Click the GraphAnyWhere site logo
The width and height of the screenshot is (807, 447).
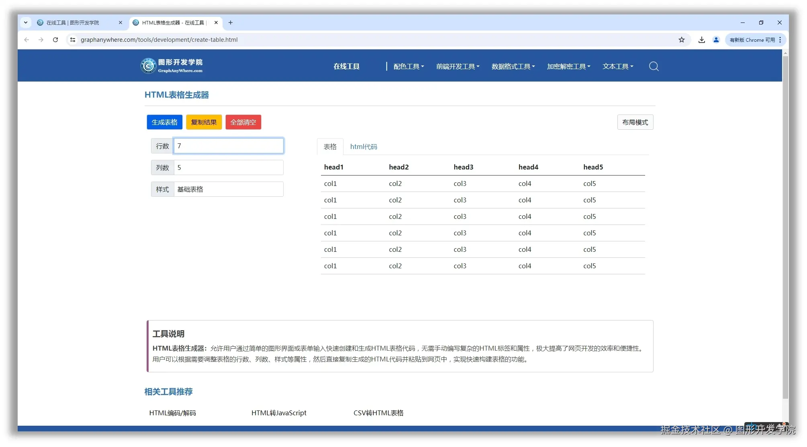(x=172, y=66)
